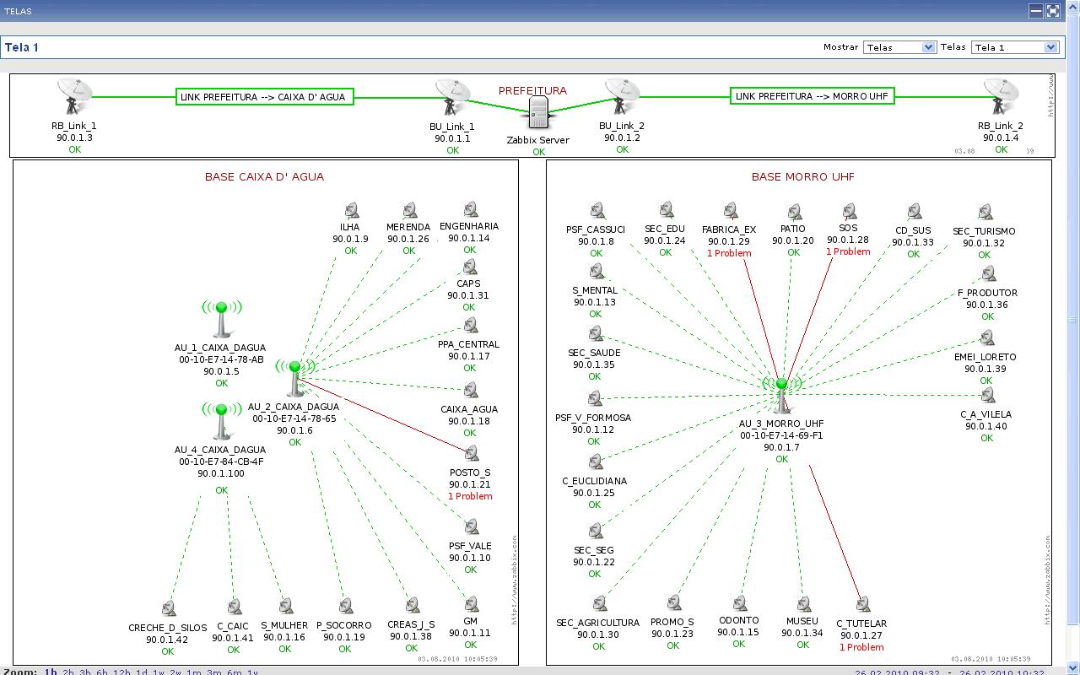Click the EMEI_LORETO dish icon
Screen dimensions: 1080x675
(986, 338)
